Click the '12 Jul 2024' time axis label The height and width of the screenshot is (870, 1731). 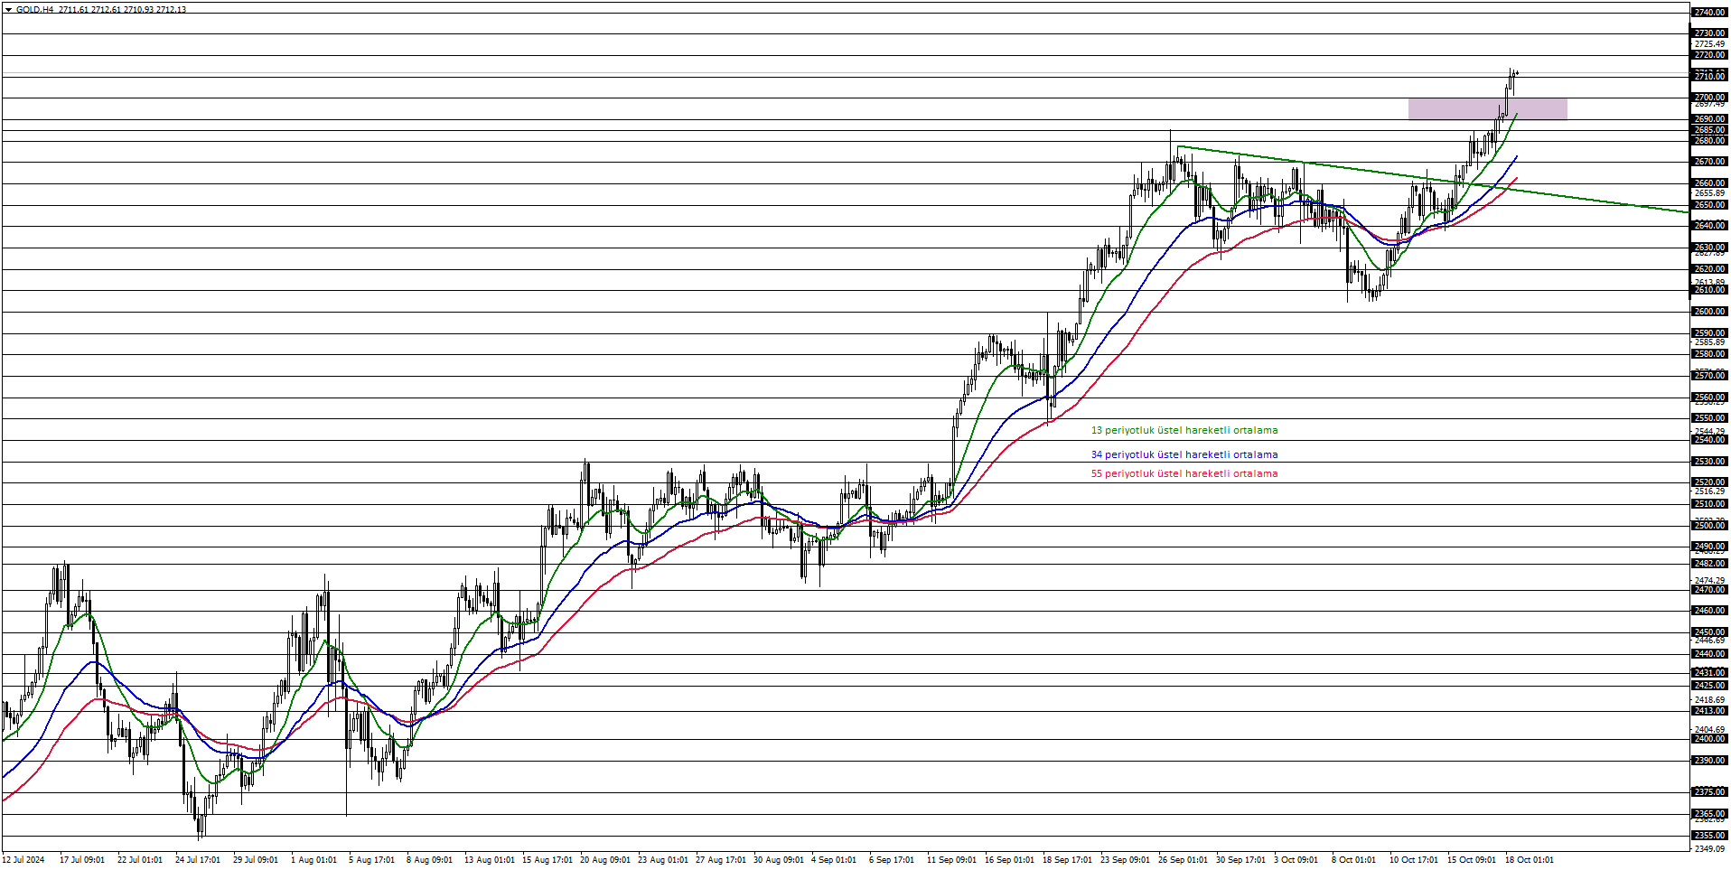[x=23, y=860]
